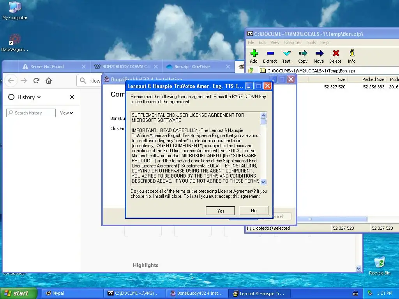Click the browser Back arrow
Screen dimensions: 399x299
click(11, 81)
